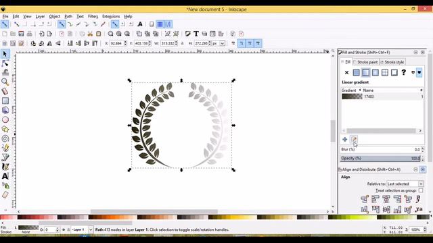Open the zoom percentage spinner arrows
The image size is (433, 243).
[x=425, y=230]
